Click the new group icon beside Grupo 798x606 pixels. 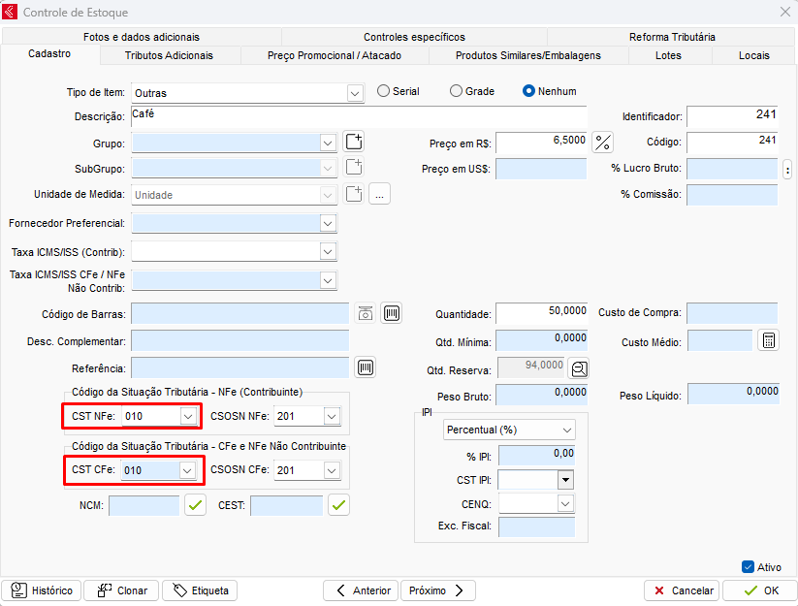(354, 143)
